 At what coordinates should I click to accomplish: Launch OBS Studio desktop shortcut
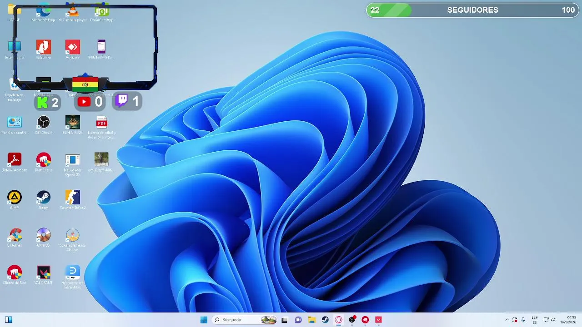click(x=44, y=125)
